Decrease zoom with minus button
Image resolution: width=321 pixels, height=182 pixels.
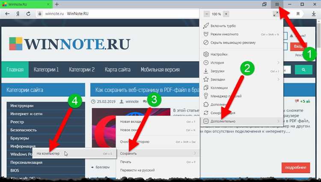pos(207,14)
